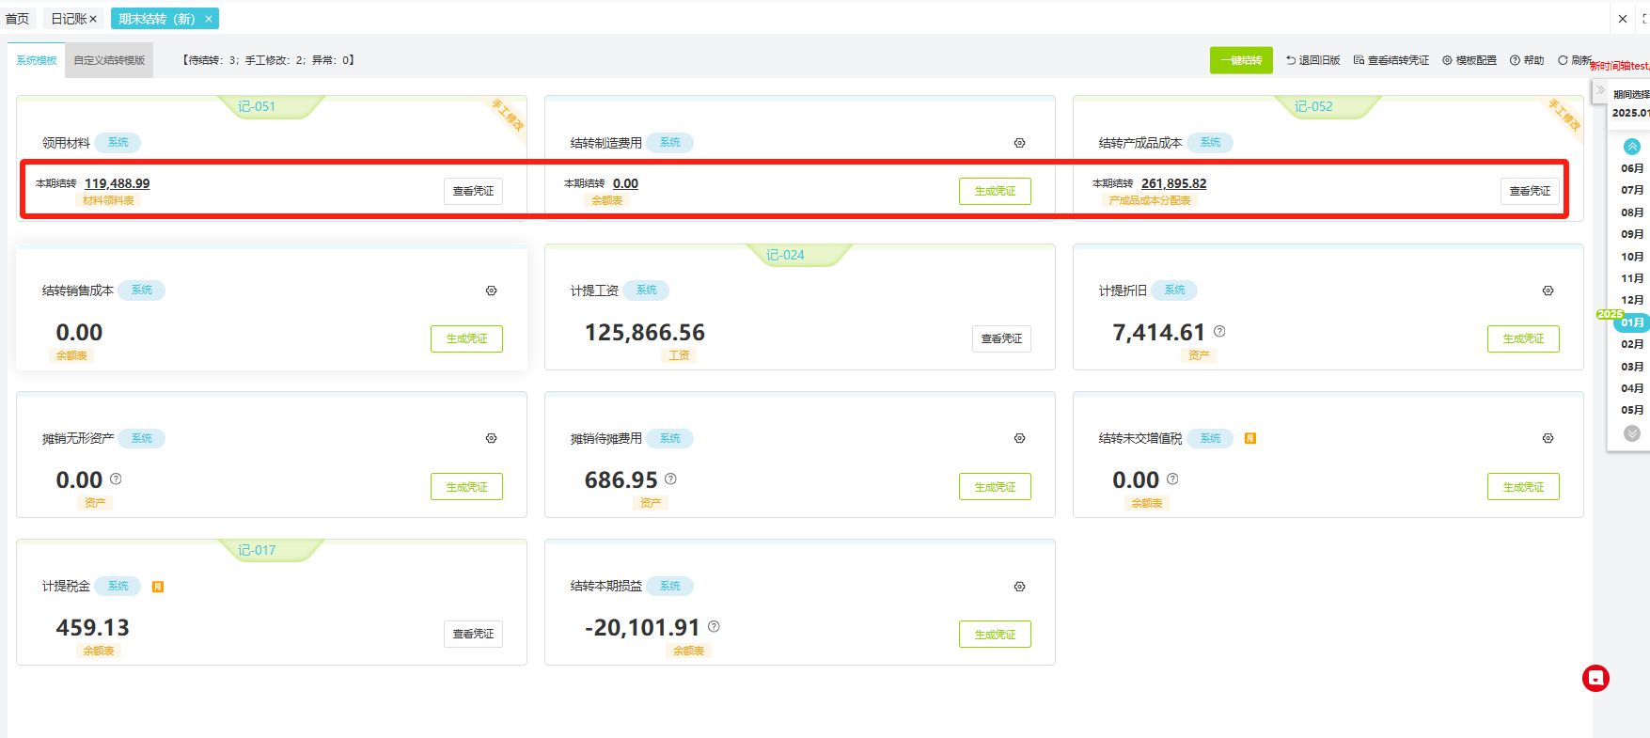Image resolution: width=1650 pixels, height=738 pixels.
Task: Select 09月 on the period timeline
Action: click(x=1632, y=234)
